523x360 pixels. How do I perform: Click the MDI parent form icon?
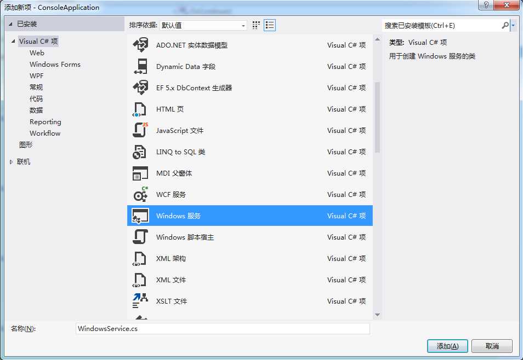[140, 173]
